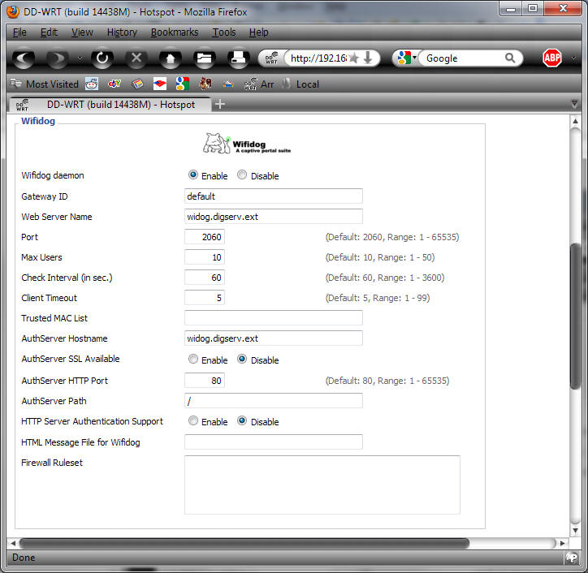588x573 pixels.
Task: Disable HTTP Server Authentication Support
Action: click(x=242, y=421)
